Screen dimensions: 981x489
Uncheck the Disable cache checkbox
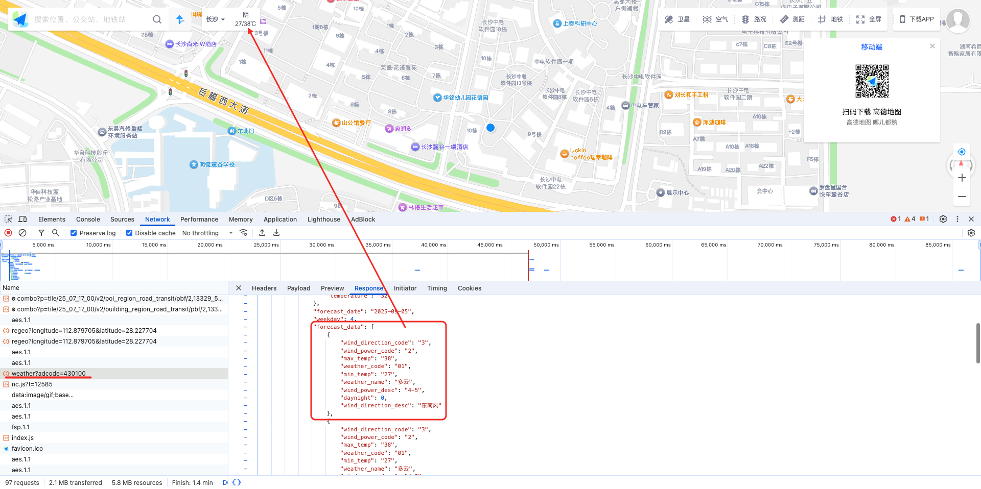pos(129,233)
